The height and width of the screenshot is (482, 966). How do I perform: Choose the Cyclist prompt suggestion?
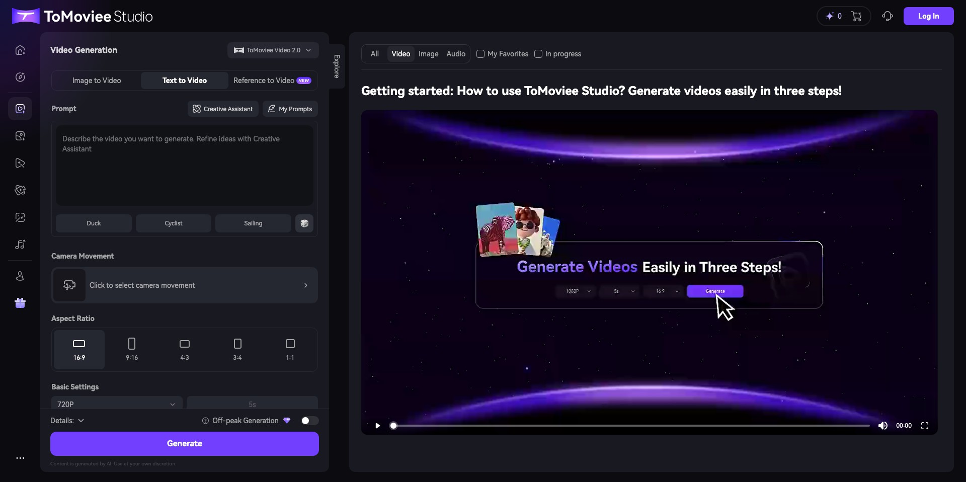pyautogui.click(x=174, y=223)
